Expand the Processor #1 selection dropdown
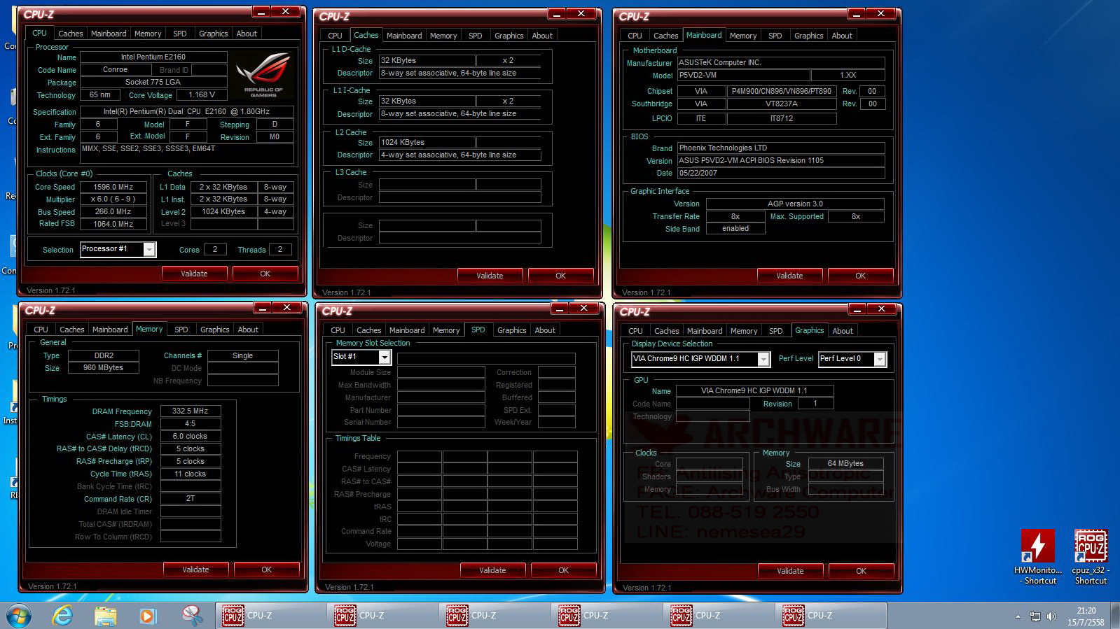Screen dimensions: 1120x629 pyautogui.click(x=149, y=250)
